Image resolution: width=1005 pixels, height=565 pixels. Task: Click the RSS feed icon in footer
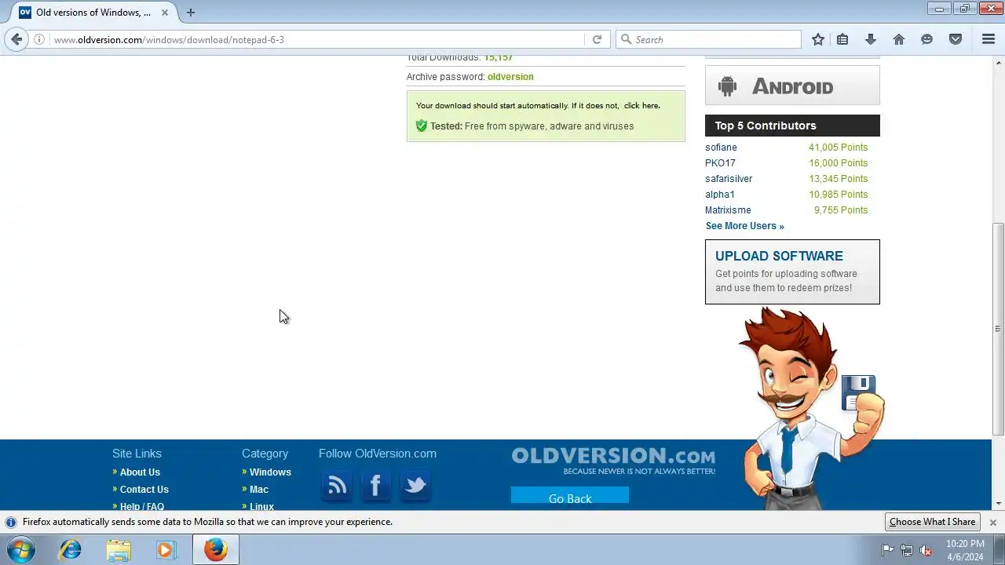pos(337,486)
